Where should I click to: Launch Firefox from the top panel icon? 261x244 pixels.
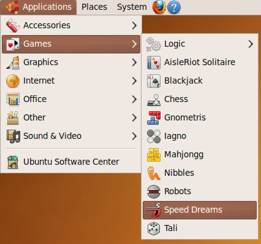coord(159,7)
